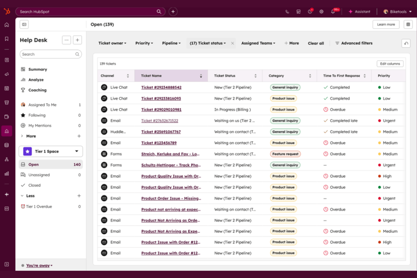Viewport: 417px width, 278px height.
Task: Switch to the Closed tickets view
Action: 34,185
